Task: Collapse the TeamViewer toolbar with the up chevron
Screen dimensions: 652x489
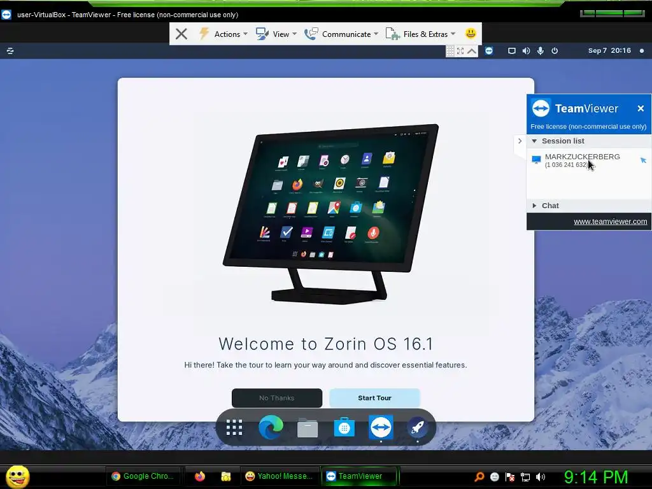Action: pyautogui.click(x=472, y=51)
